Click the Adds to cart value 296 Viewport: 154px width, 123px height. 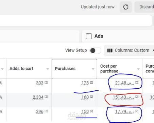40,112
